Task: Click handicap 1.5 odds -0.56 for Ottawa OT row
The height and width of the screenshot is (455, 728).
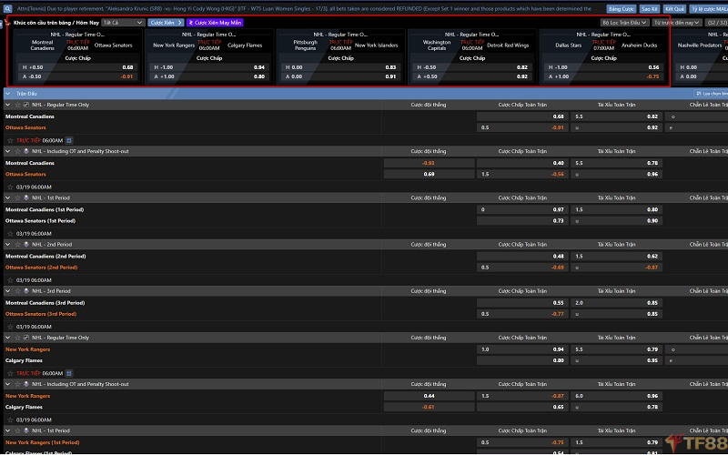Action: coord(522,174)
